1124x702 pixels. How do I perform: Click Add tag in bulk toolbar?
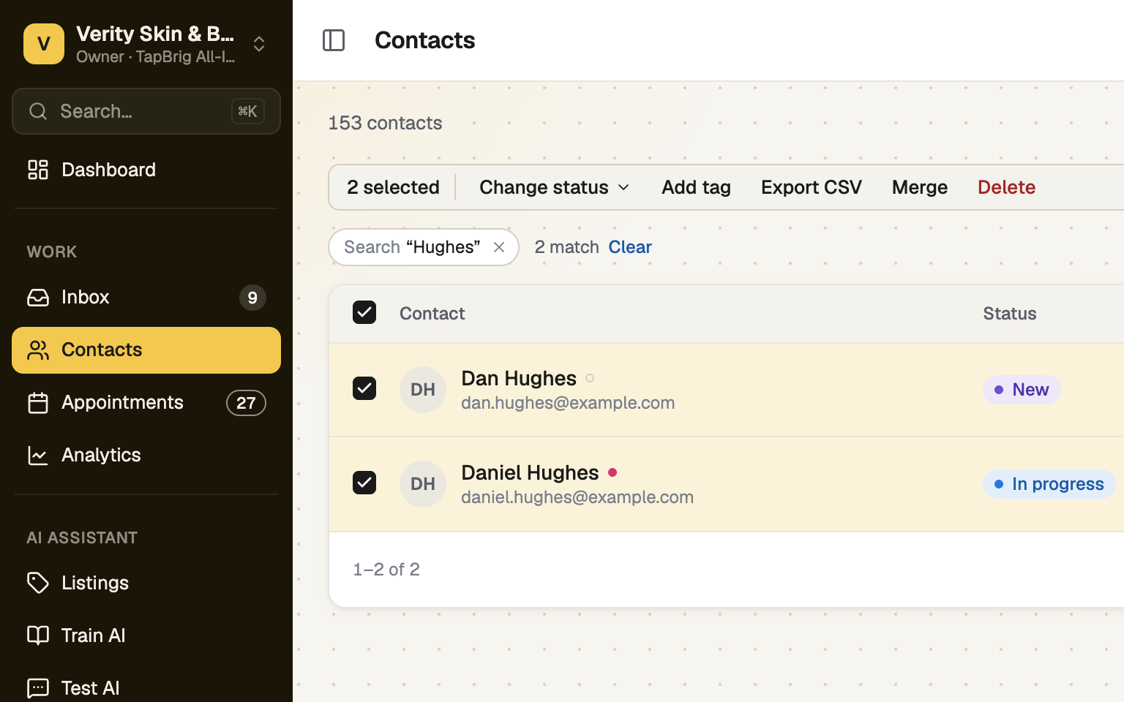coord(696,187)
